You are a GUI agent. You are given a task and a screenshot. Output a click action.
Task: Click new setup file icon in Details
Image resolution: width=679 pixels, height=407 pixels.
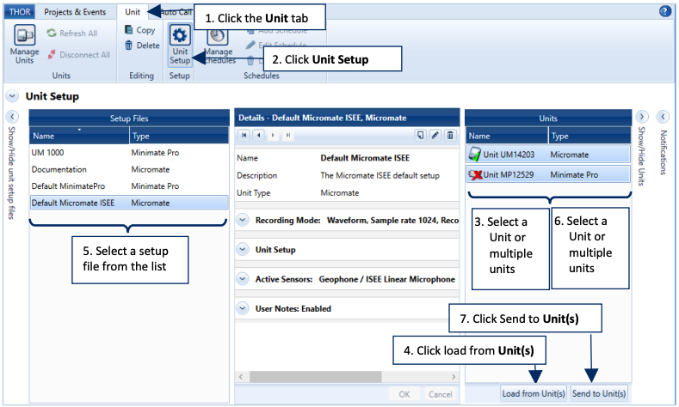point(420,135)
